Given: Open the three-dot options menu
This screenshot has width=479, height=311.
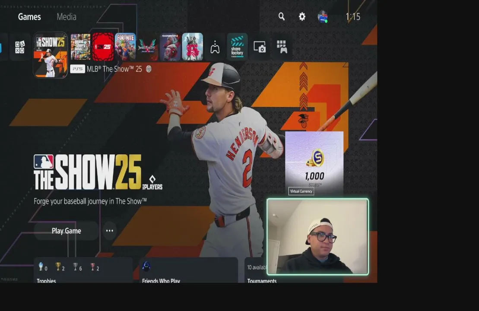Looking at the screenshot, I should [x=110, y=231].
